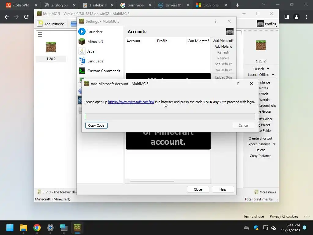Collapse the instance group toggle icon

tap(40, 35)
